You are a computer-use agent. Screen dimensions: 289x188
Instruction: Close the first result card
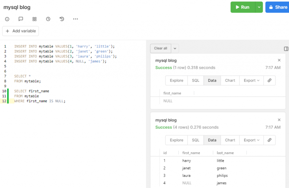[x=279, y=60]
